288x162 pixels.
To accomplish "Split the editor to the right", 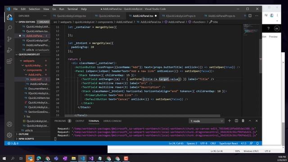I will pos(250,16).
